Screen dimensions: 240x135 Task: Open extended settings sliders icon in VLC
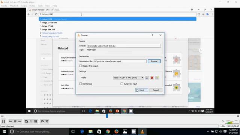coord(36,121)
